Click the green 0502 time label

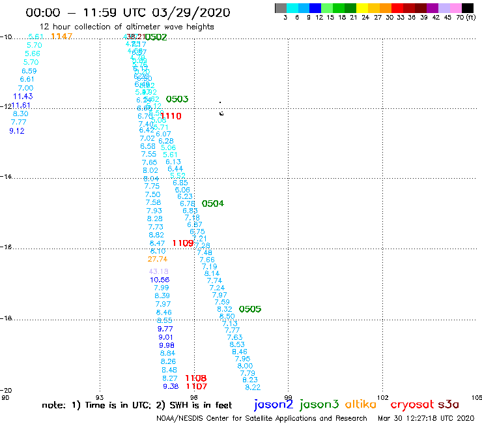point(156,37)
